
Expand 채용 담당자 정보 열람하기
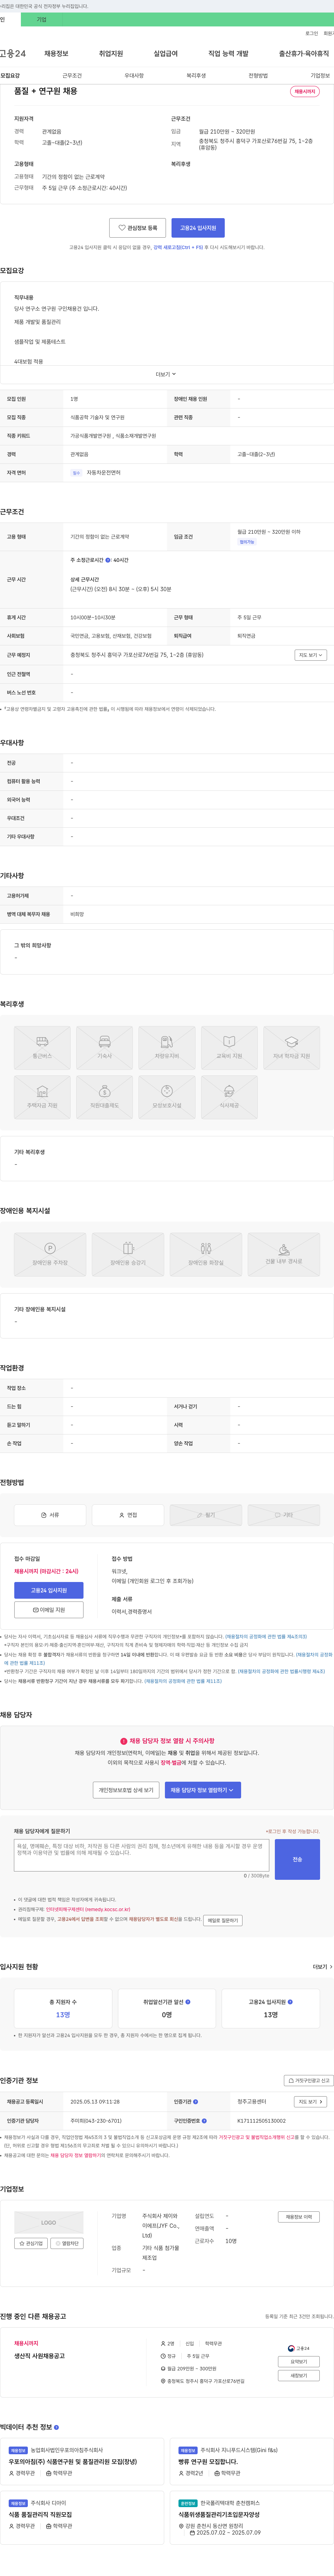pyautogui.click(x=203, y=1790)
